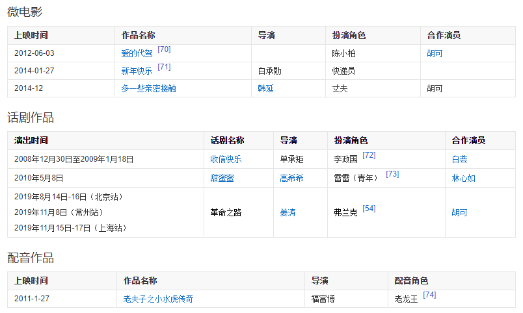
Task: Visit director 高希希 link
Action: (291, 179)
